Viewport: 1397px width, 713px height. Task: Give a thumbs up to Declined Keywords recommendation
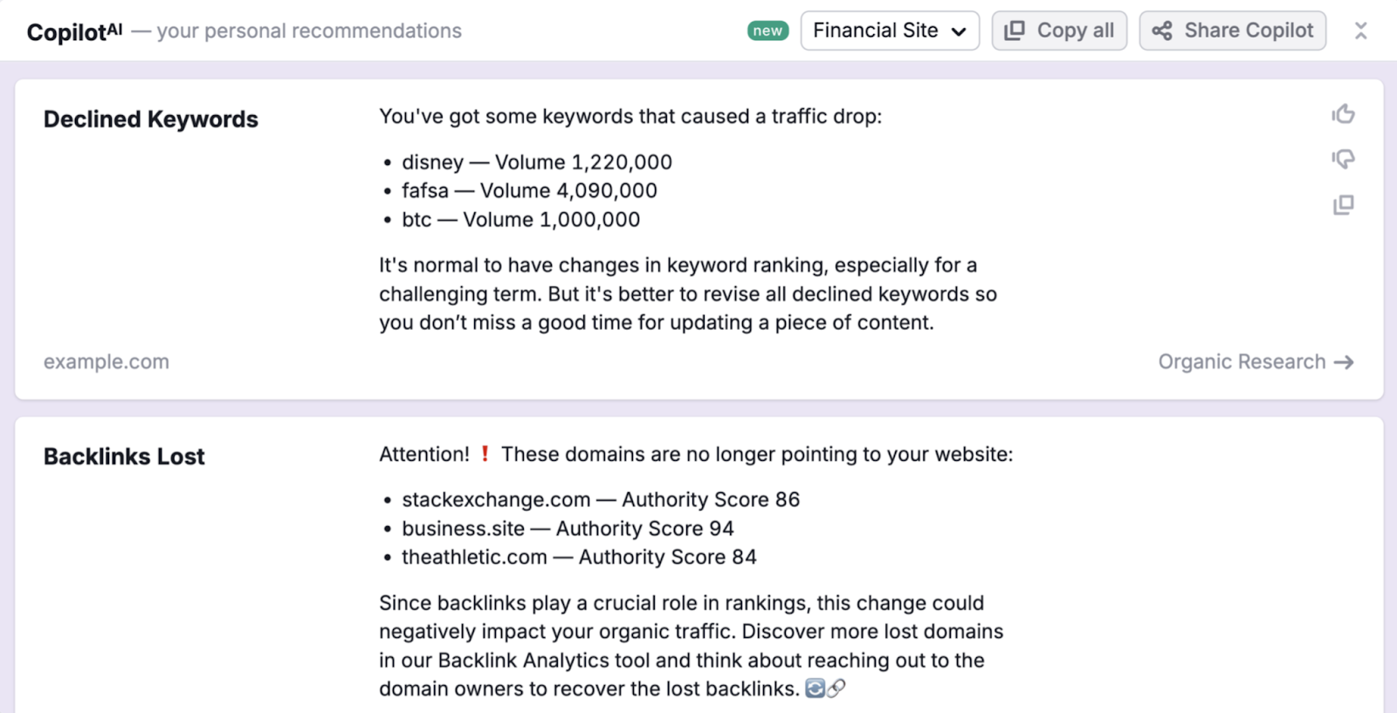tap(1342, 113)
